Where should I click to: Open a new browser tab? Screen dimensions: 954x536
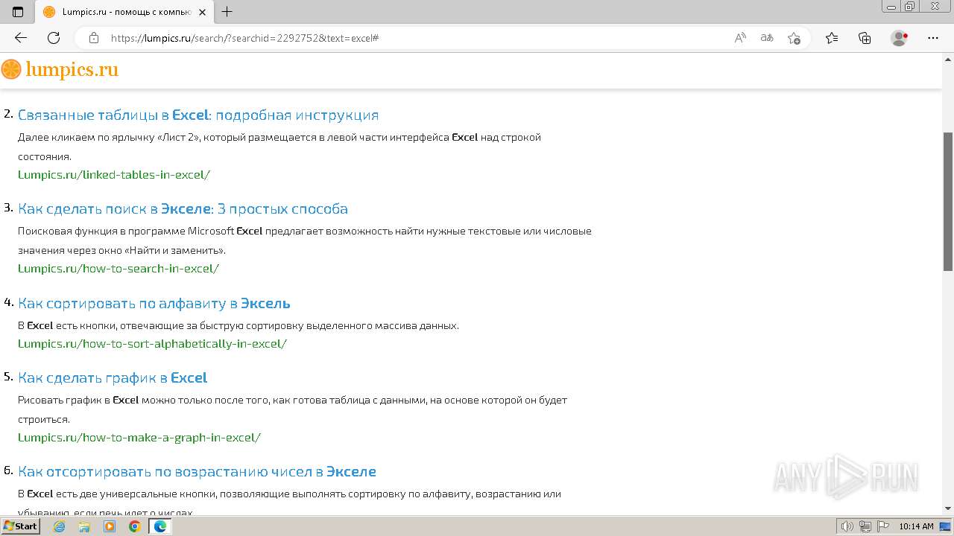pyautogui.click(x=227, y=12)
